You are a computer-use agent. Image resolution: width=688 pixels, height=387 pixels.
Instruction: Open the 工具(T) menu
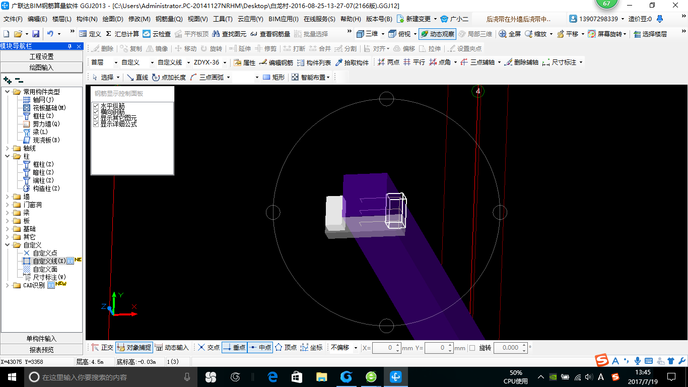point(223,19)
